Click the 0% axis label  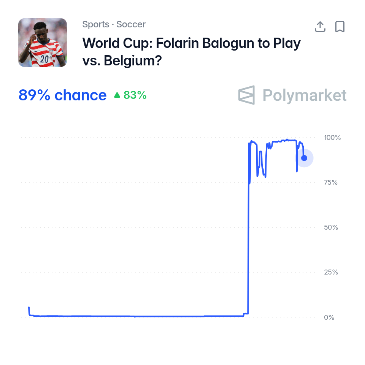tap(329, 317)
